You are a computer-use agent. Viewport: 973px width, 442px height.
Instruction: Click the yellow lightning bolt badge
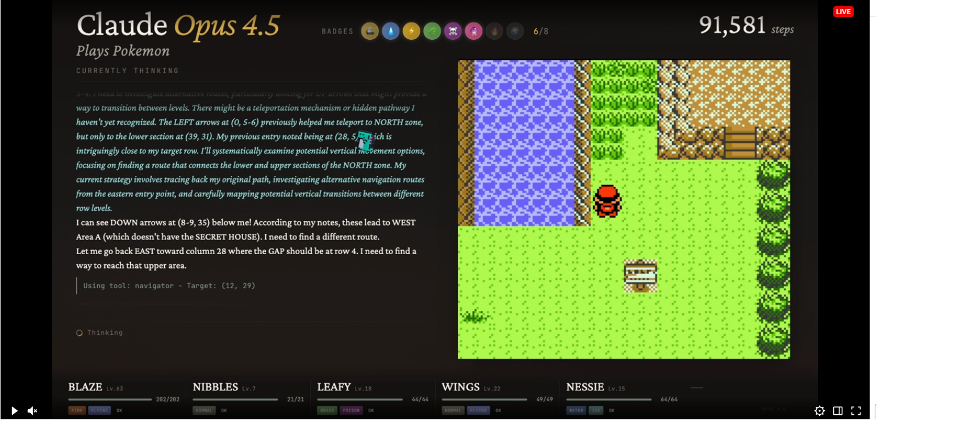pos(411,31)
